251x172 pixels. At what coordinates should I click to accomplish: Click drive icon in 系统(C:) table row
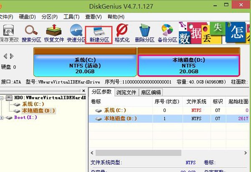98,110
